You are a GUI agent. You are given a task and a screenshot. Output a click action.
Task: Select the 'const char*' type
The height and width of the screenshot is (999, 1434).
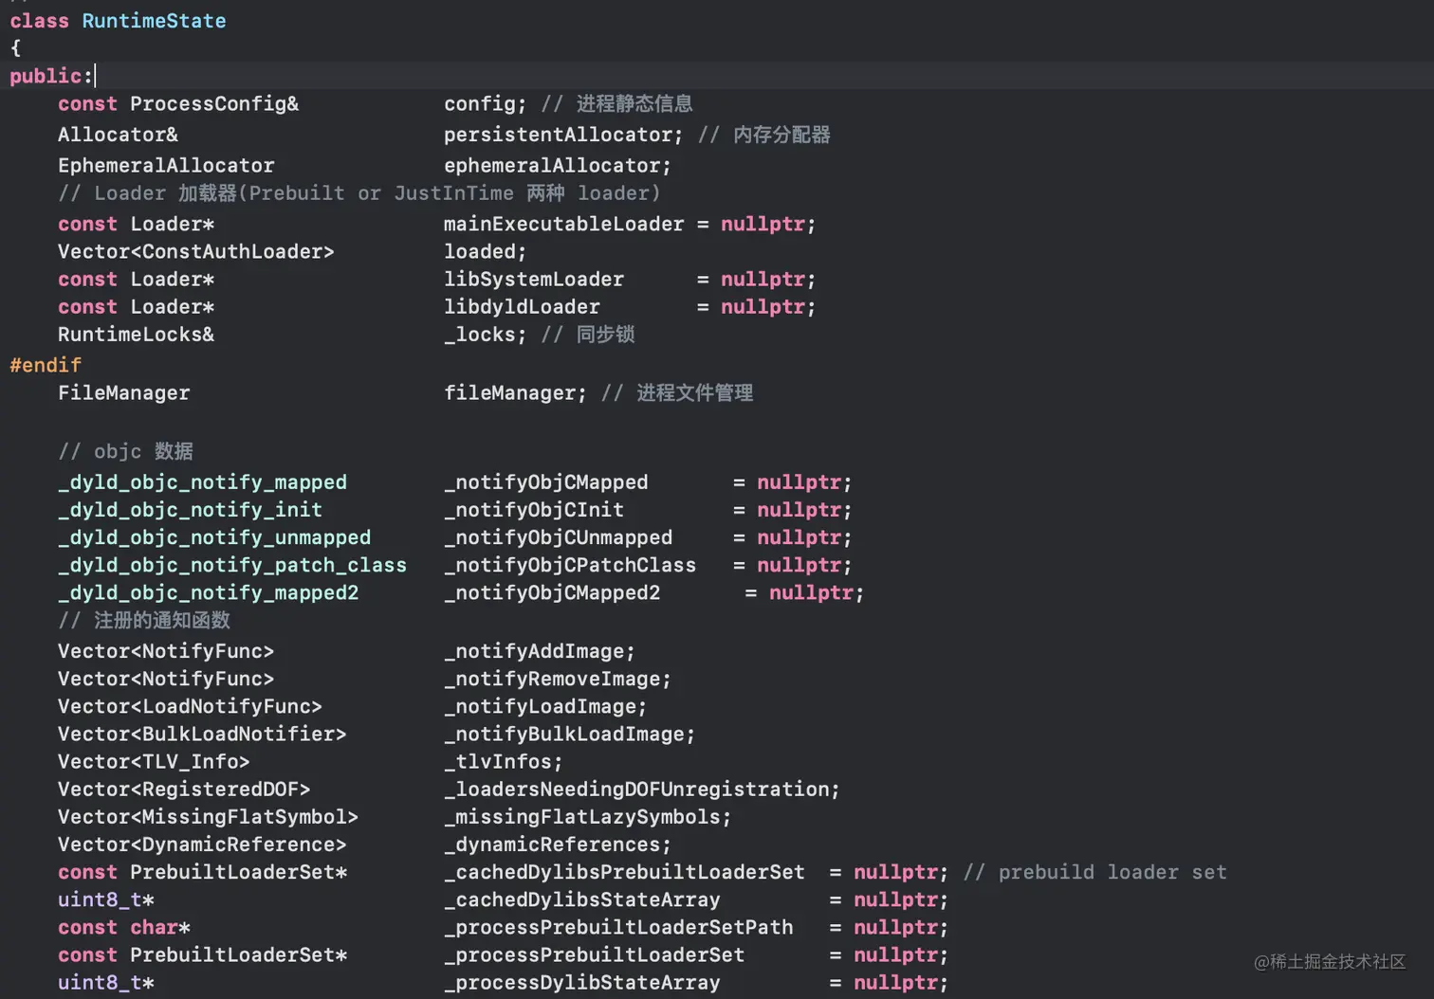[x=124, y=927]
